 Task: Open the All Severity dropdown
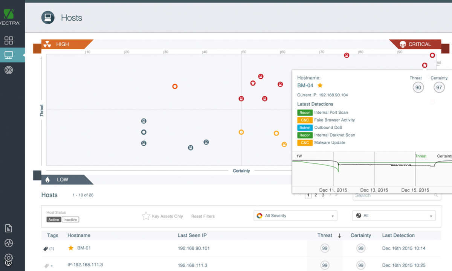click(x=295, y=216)
